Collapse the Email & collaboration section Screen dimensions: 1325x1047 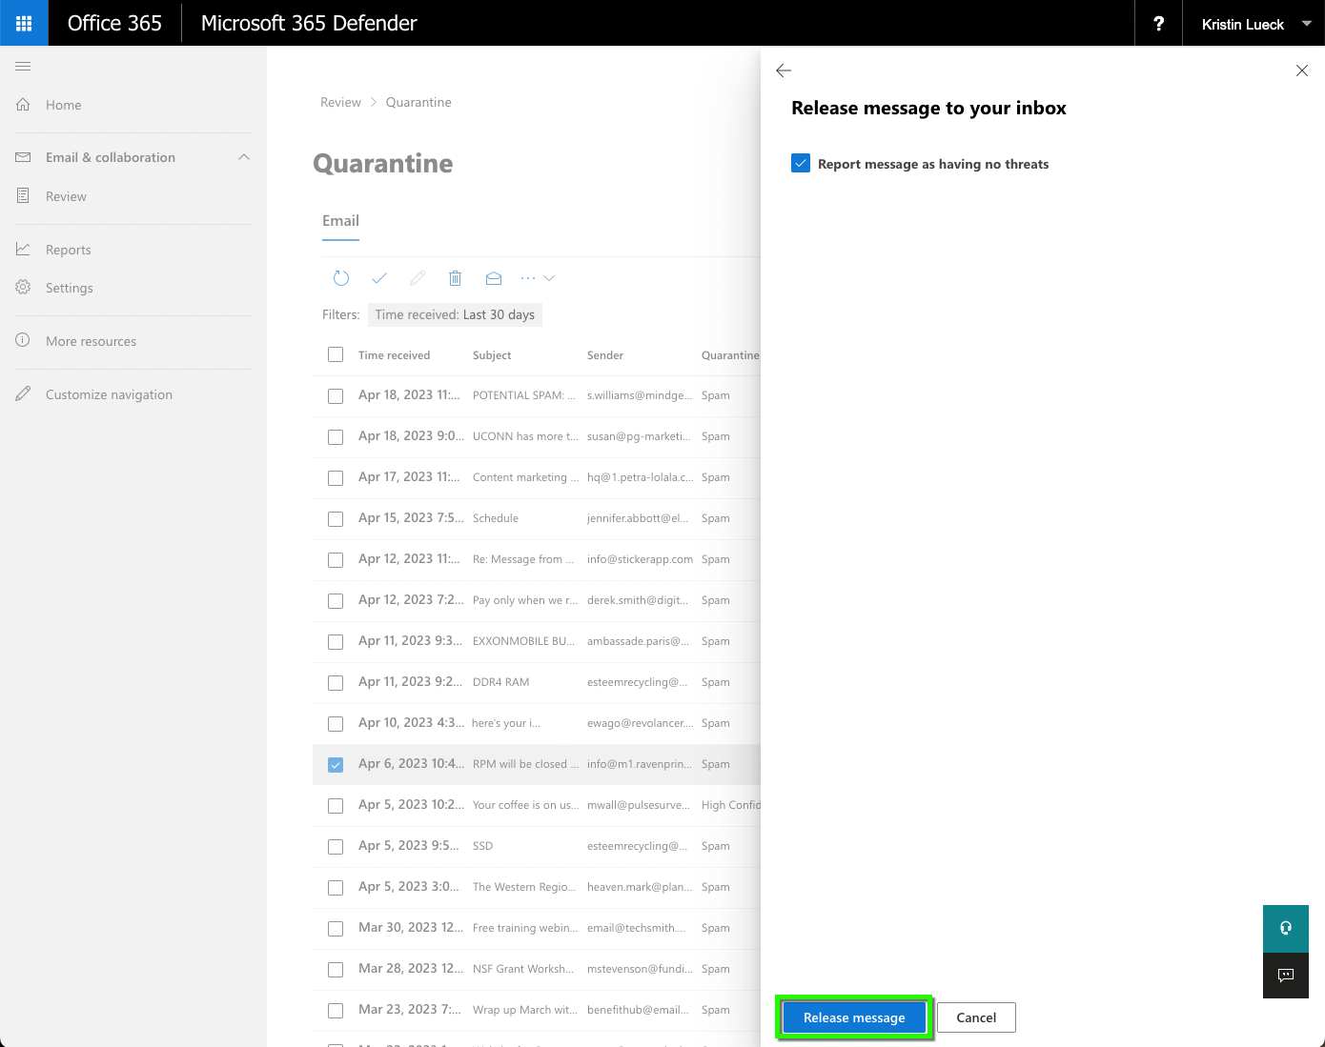pos(244,157)
